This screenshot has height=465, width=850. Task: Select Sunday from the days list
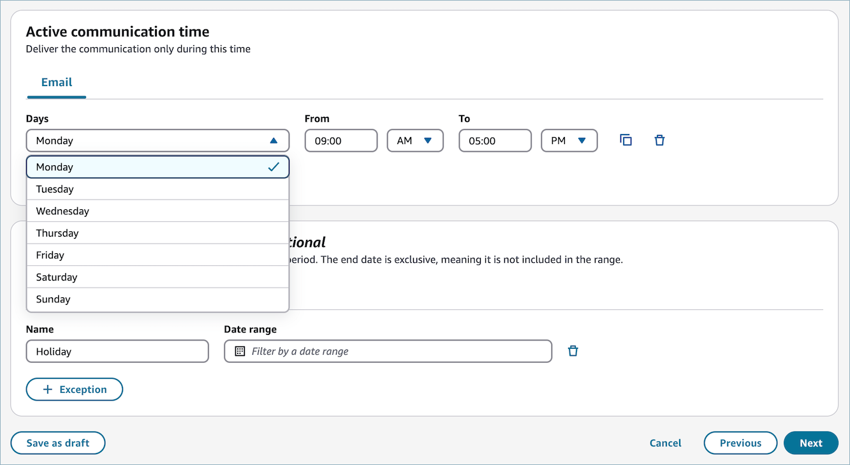click(x=158, y=299)
